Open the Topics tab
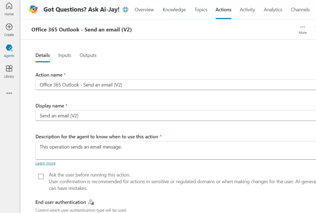Screen dimensions: 316x213 tap(201, 10)
